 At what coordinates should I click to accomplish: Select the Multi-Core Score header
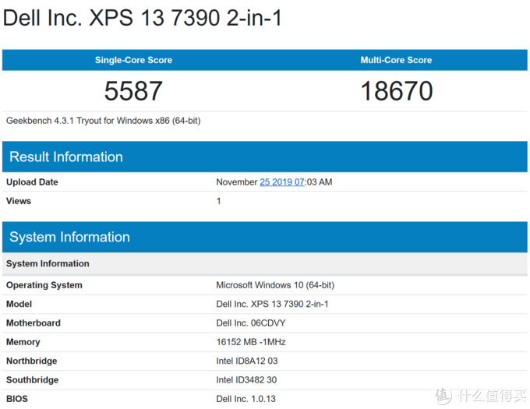point(396,60)
